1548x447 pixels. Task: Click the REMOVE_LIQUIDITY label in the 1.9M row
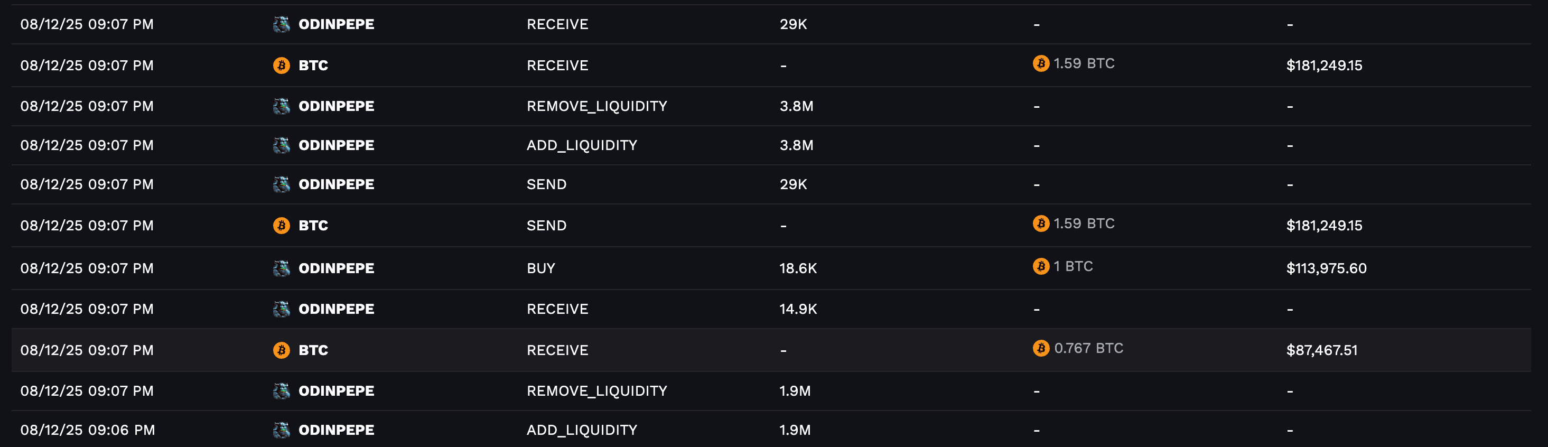coord(596,390)
